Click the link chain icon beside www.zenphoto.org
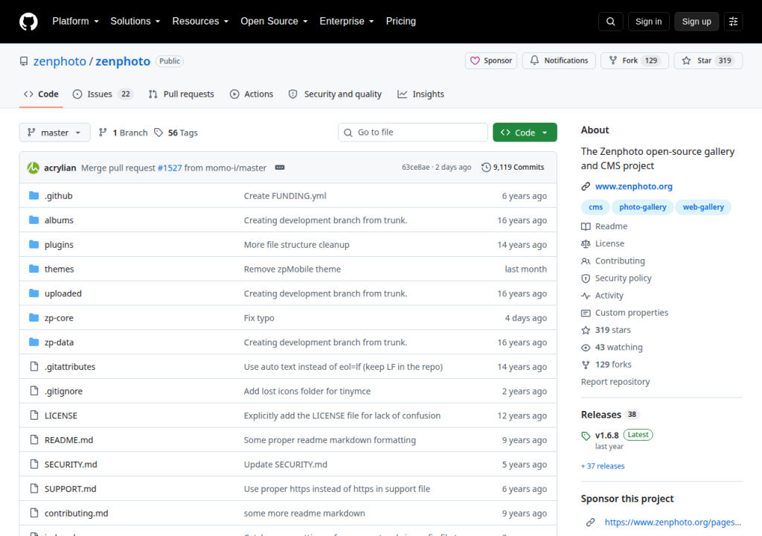This screenshot has width=762, height=536. point(586,186)
